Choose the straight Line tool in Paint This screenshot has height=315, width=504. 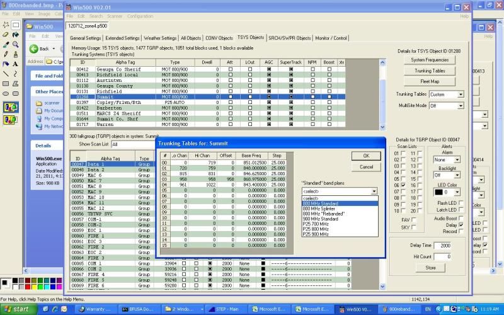(6, 74)
